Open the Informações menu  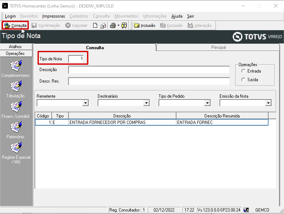click(x=155, y=16)
